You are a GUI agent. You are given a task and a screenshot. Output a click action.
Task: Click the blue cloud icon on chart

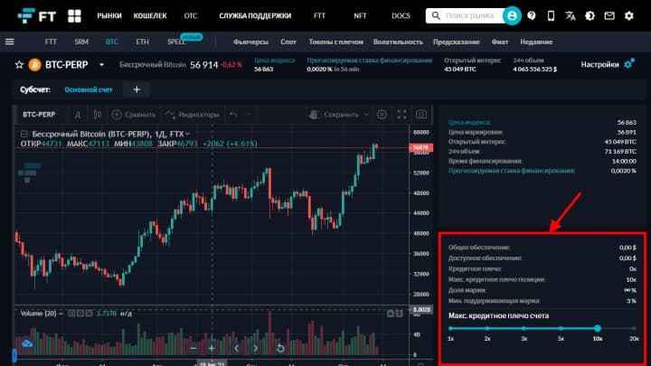point(27,343)
